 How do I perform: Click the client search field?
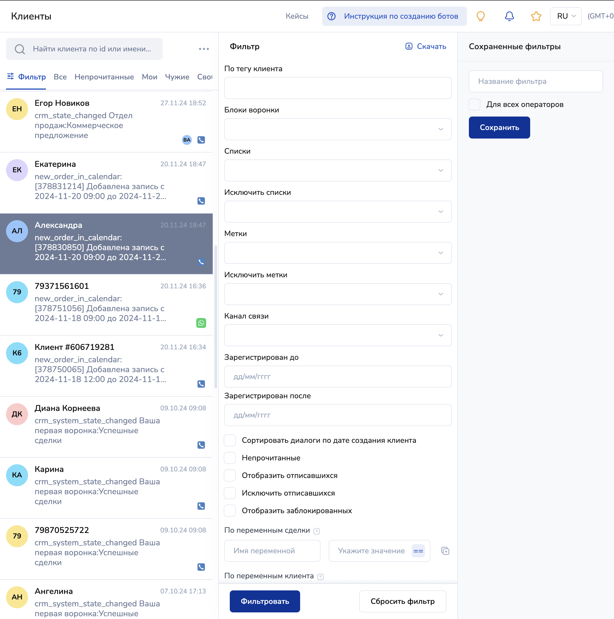point(84,49)
